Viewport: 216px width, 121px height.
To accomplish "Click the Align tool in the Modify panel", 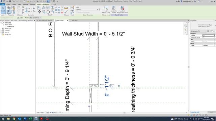I will [39, 8].
